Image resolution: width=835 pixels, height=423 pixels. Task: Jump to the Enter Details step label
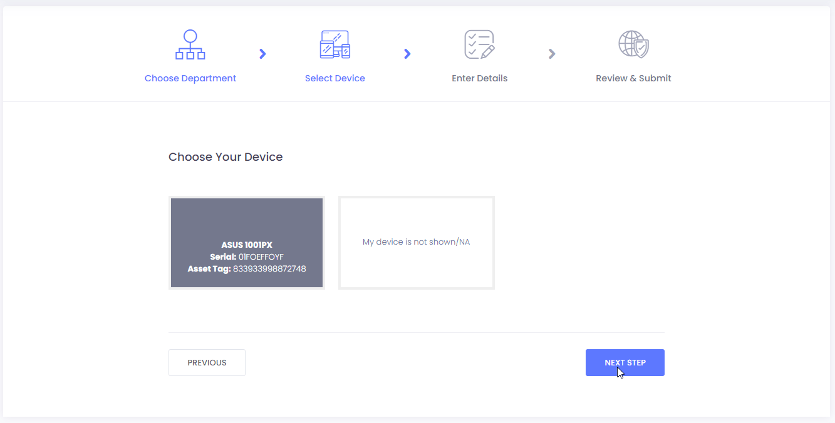tap(479, 78)
